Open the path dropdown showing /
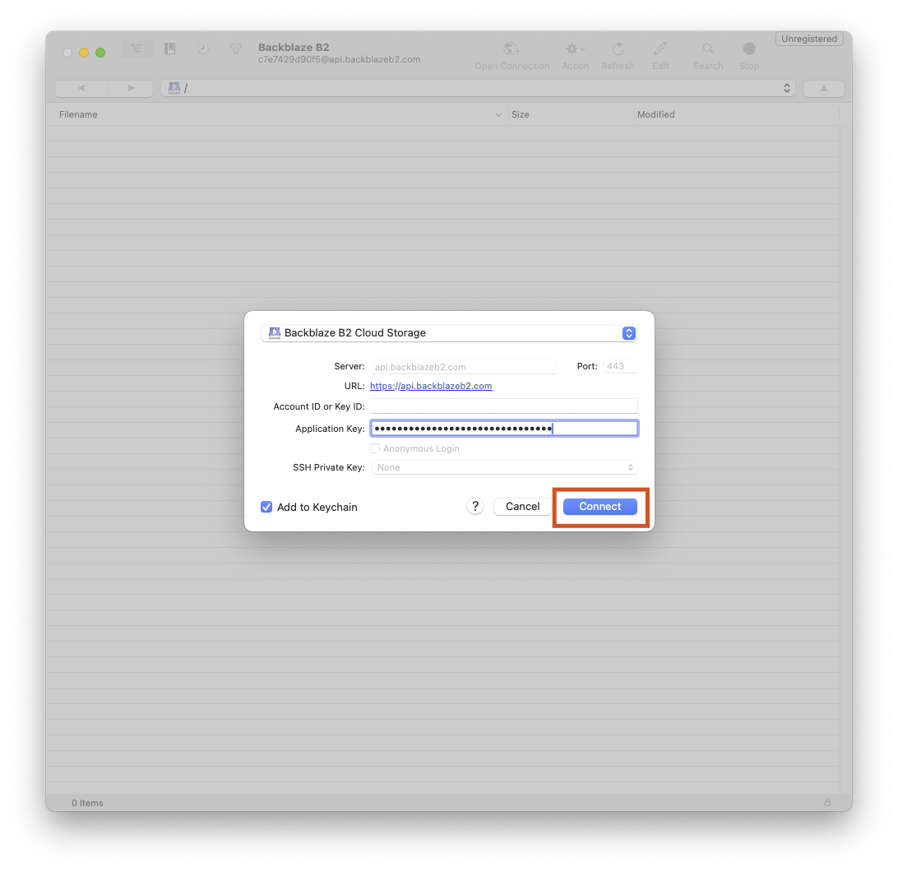Viewport: 898px width, 872px height. tap(478, 88)
